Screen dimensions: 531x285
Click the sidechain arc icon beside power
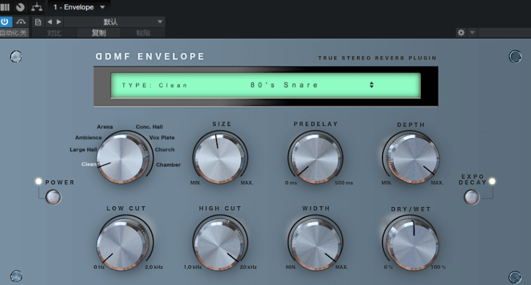(21, 22)
